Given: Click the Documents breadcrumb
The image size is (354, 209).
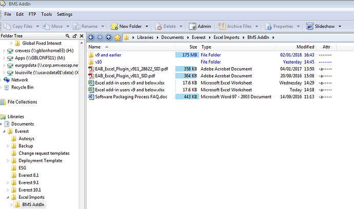Looking at the screenshot, I should pyautogui.click(x=172, y=37).
